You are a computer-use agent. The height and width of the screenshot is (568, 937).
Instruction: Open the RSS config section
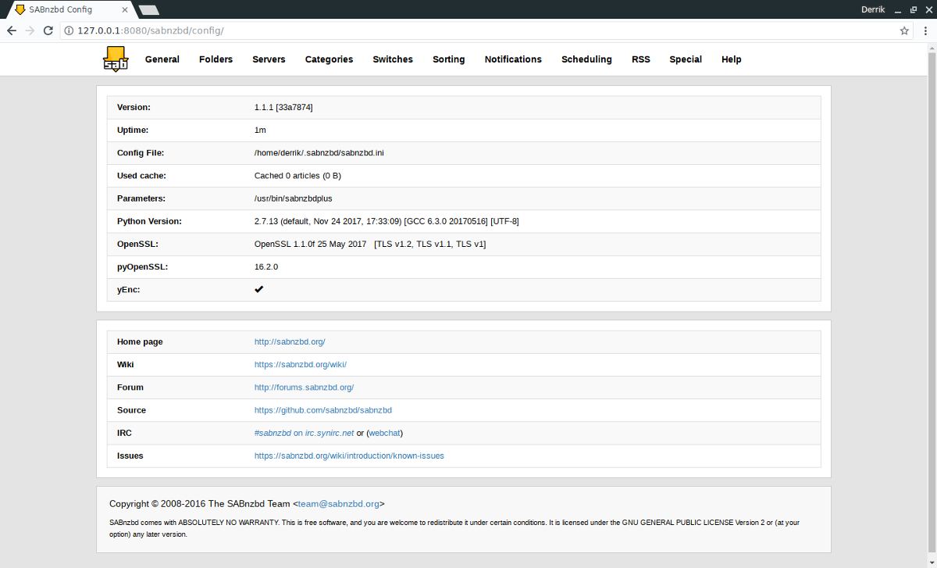[641, 59]
